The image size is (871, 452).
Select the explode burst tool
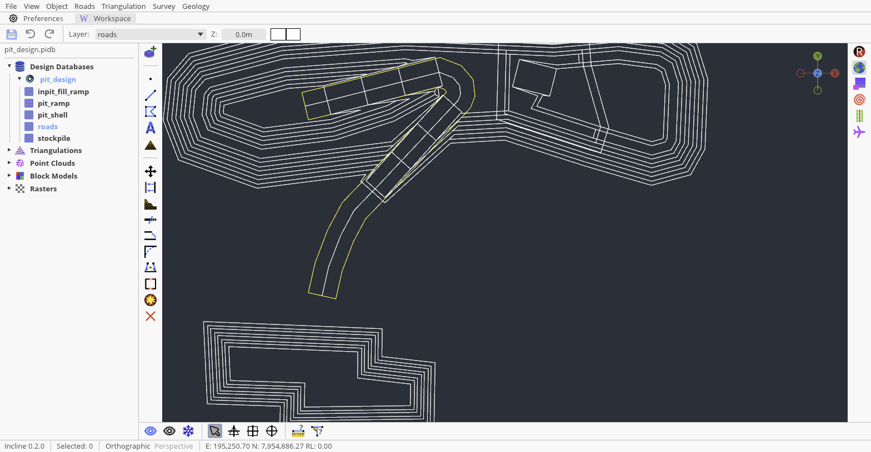151,300
